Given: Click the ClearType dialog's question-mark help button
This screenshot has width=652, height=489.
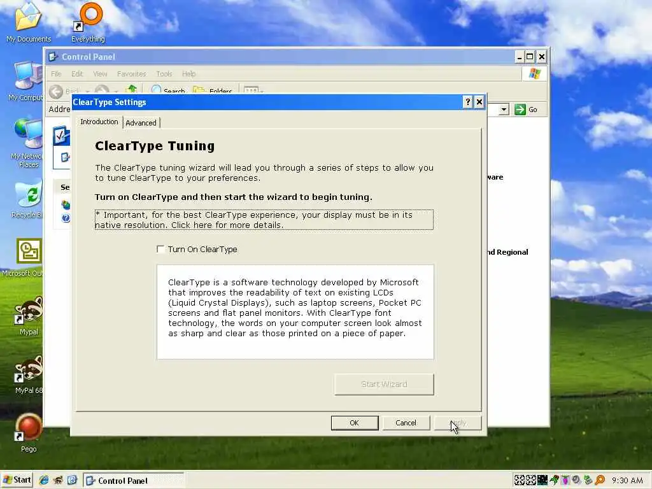Looking at the screenshot, I should click(x=467, y=102).
